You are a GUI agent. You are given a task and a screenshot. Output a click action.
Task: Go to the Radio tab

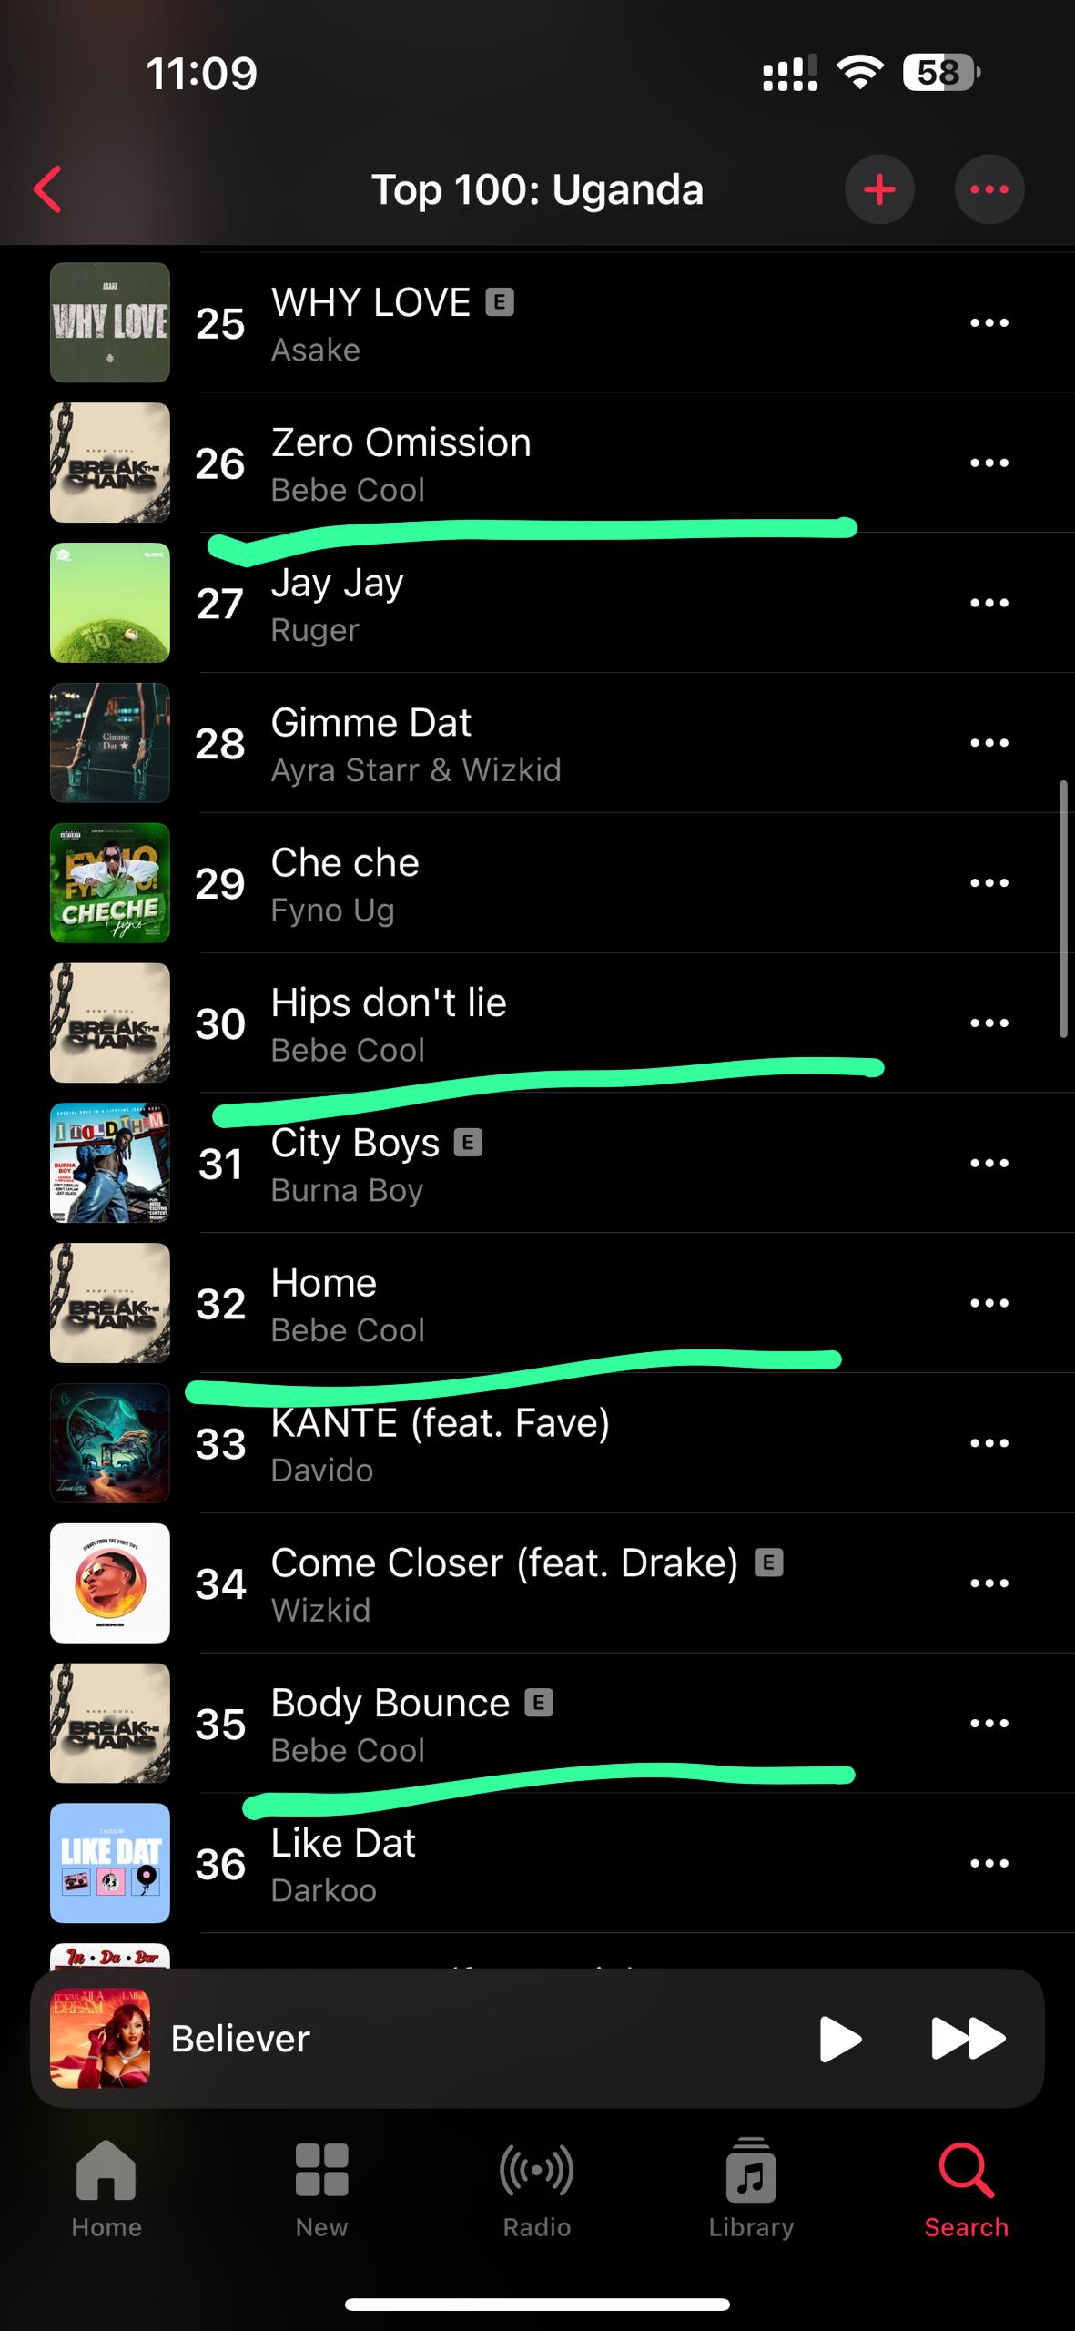tap(537, 2189)
